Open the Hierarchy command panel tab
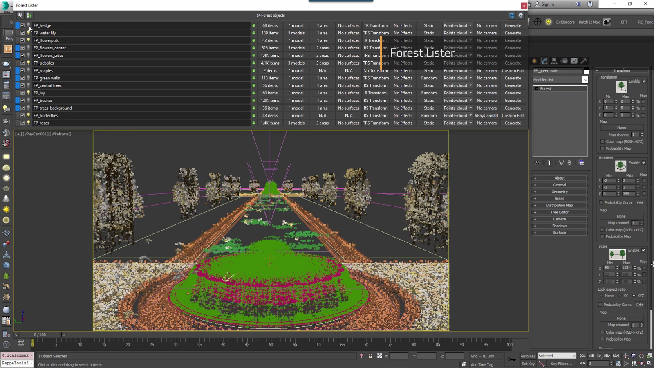The image size is (654, 368). (x=554, y=61)
